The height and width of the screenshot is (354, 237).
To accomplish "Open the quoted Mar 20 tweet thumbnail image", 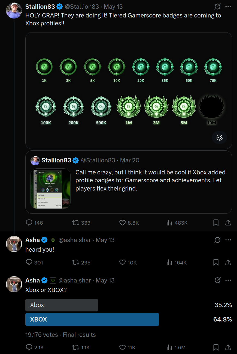I will point(50,189).
